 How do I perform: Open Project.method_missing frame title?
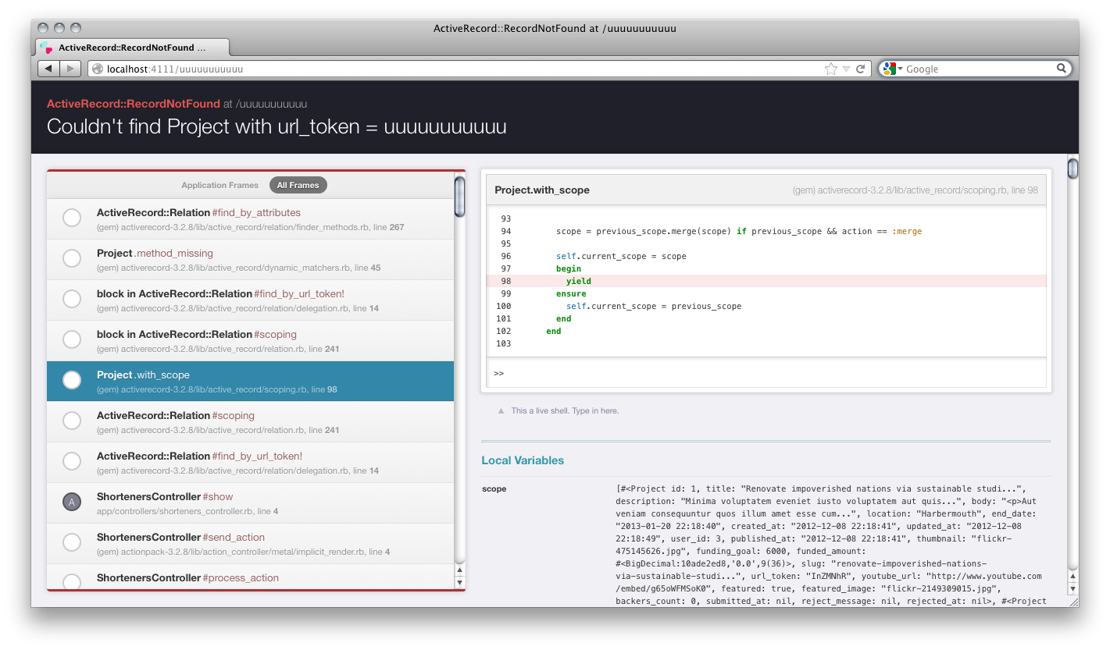coord(155,253)
